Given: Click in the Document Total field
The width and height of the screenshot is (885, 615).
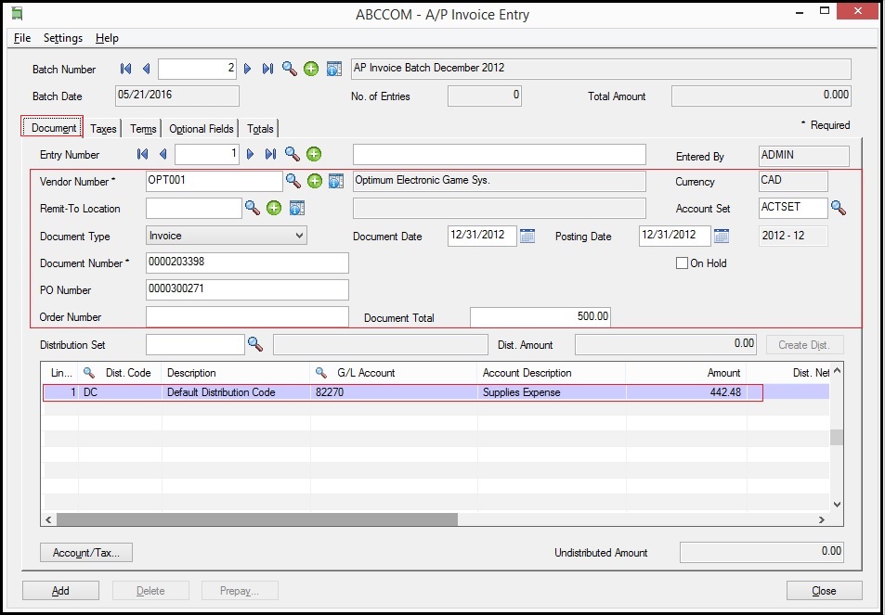Looking at the screenshot, I should (540, 317).
